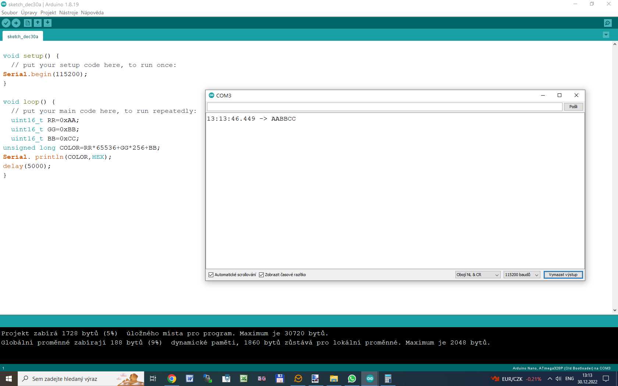Click the Vymazat výstup button

(563, 275)
